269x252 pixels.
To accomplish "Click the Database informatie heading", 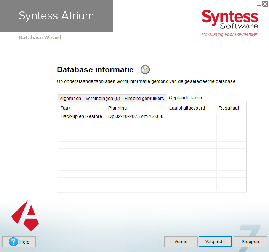I will click(95, 70).
